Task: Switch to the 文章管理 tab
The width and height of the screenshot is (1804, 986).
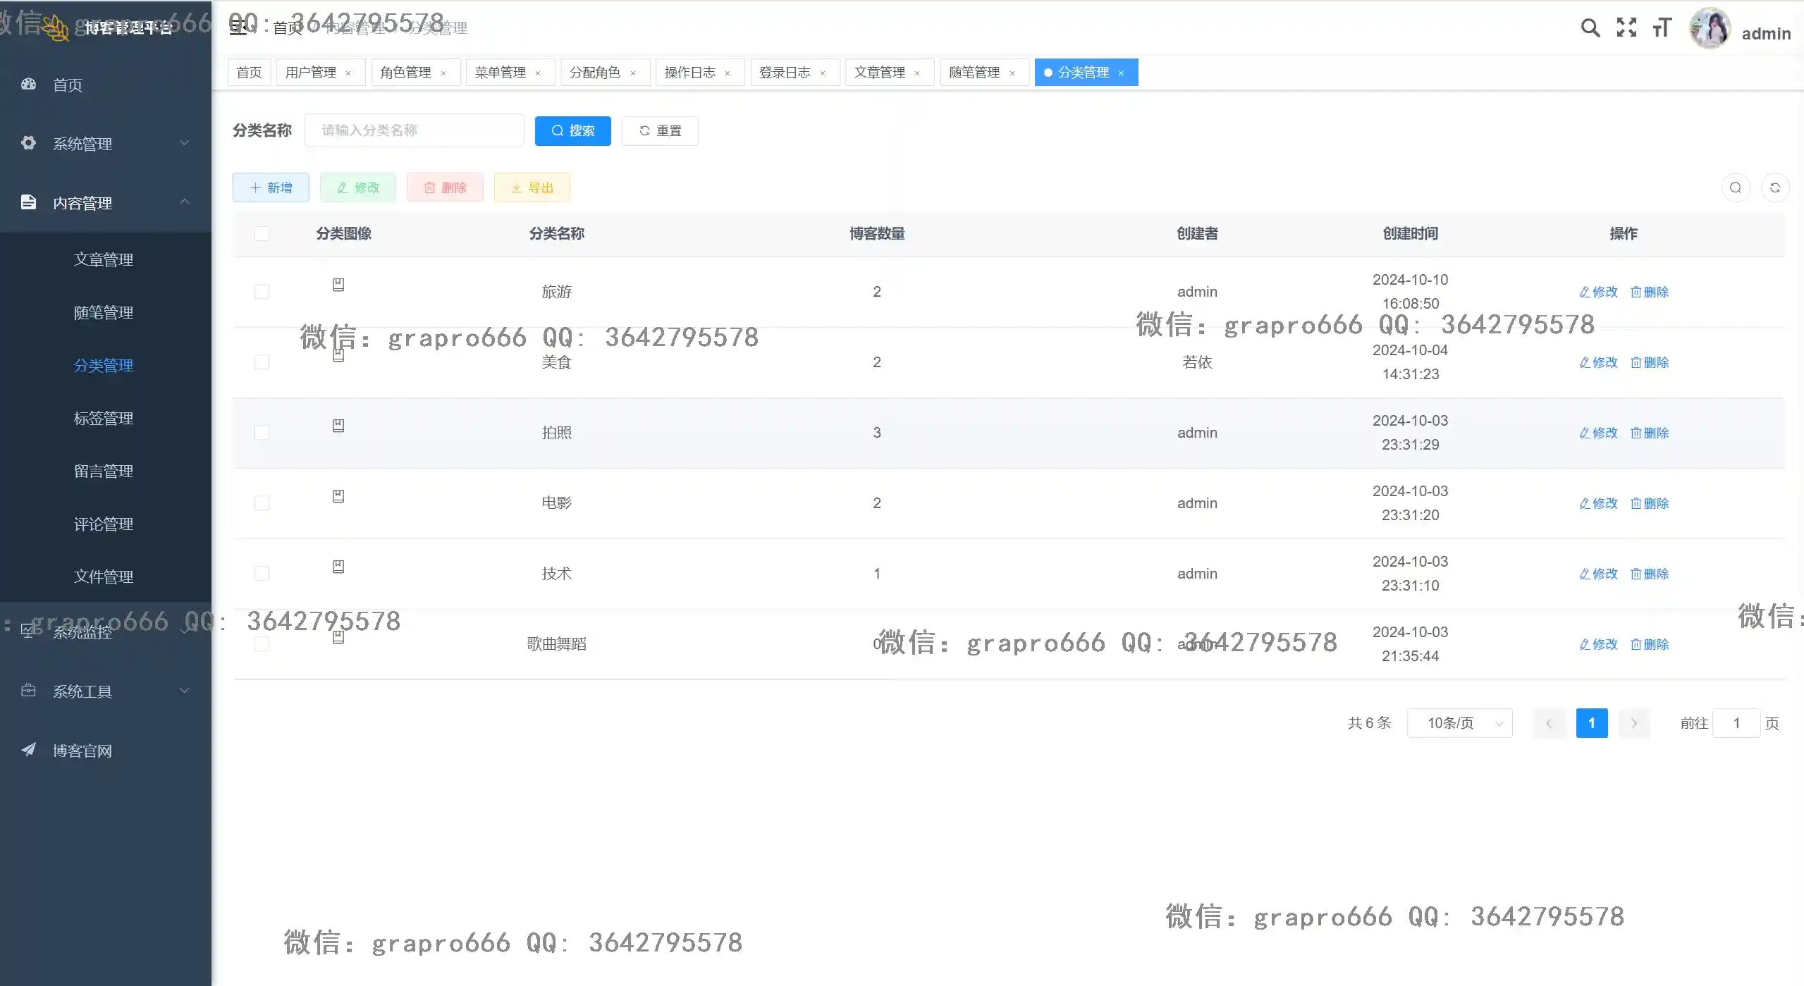Action: coord(879,73)
